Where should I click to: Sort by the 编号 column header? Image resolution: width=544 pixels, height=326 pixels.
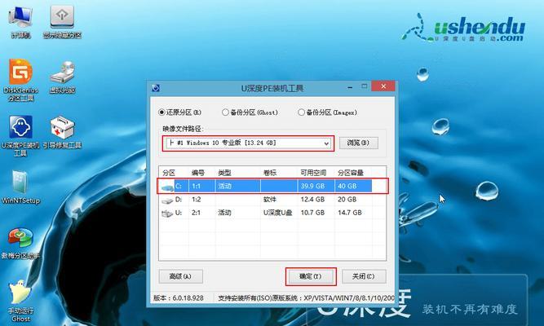tap(198, 173)
